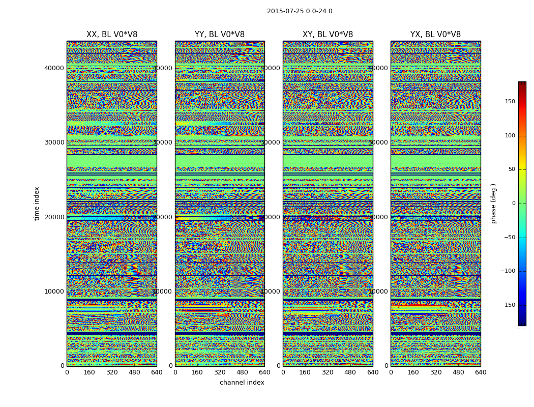This screenshot has width=534, height=407.
Task: Click colorbar tick label '−100'
Action: coord(508,271)
